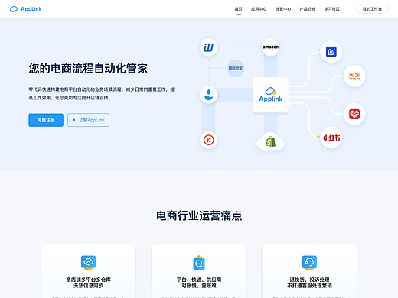
Task: Click the magnifier clipboard icon above 平台、快递、供应商
Action: 199,262
